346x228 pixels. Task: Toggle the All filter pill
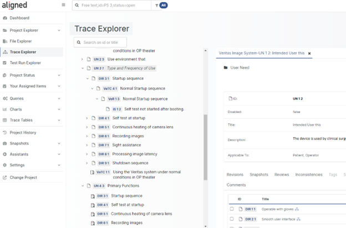(x=164, y=6)
